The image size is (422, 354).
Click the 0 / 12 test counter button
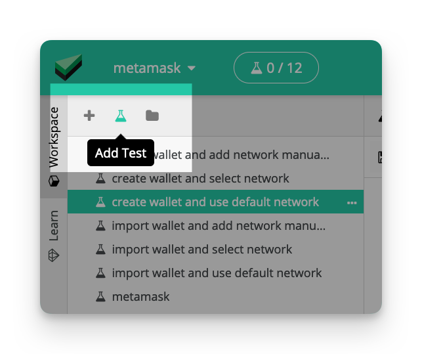click(276, 68)
